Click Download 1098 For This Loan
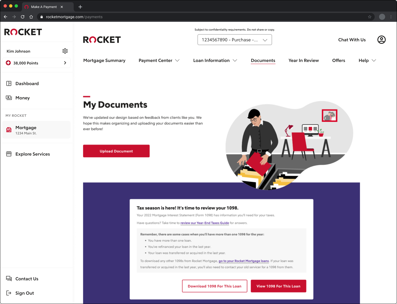397x304 pixels. pos(214,286)
